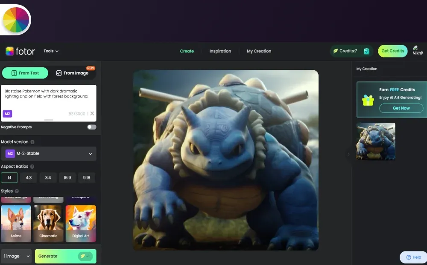Select the 4:3 aspect ratio
The height and width of the screenshot is (265, 427).
pos(29,178)
